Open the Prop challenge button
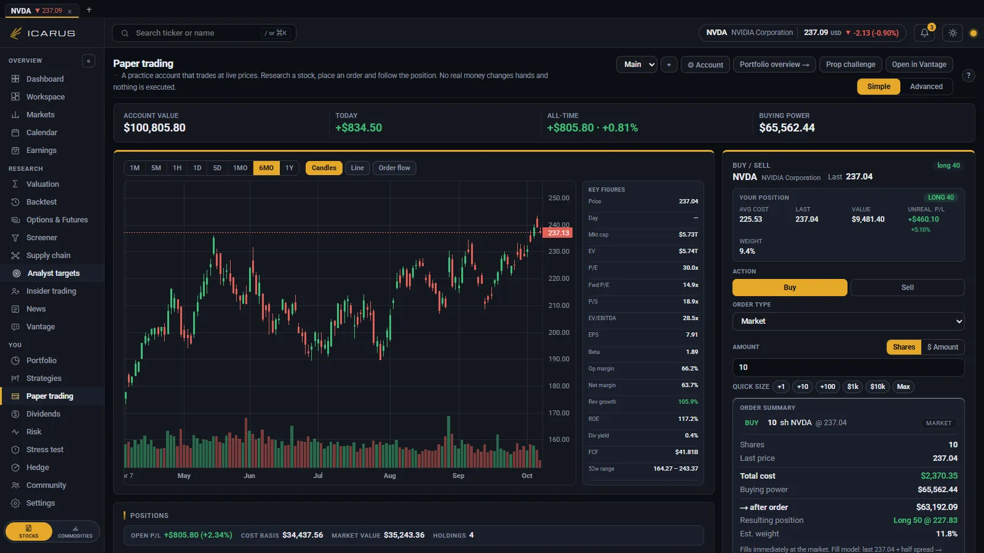The width and height of the screenshot is (984, 553). (x=851, y=65)
